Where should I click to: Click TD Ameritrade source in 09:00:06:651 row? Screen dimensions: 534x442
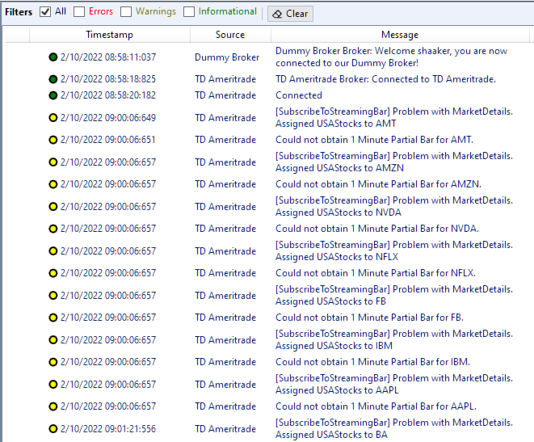[x=225, y=140]
